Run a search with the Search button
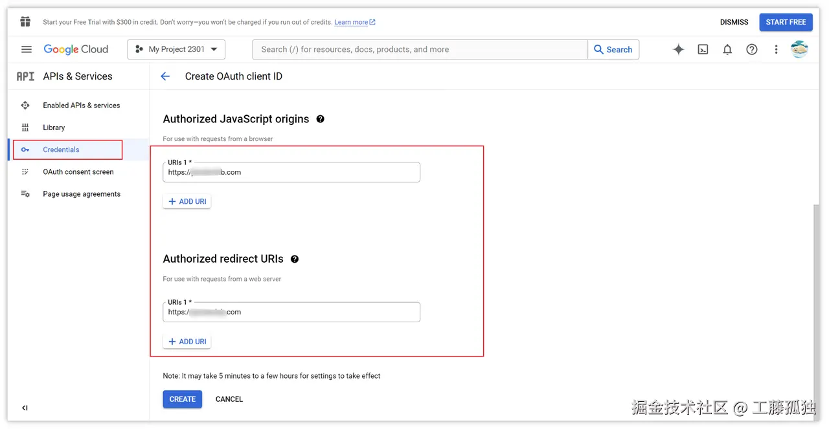Image resolution: width=829 pixels, height=429 pixels. tap(613, 49)
